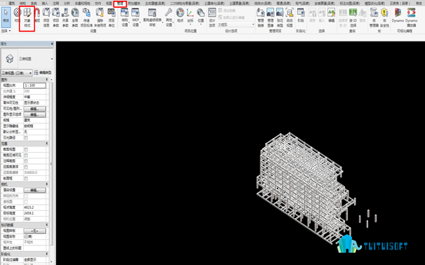
Task: Click Edit button for Visibility/Graphics overrides
Action: (34, 109)
